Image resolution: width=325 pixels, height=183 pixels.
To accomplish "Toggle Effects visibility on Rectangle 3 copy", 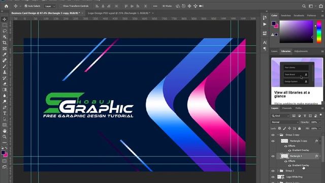I will click(286, 146).
